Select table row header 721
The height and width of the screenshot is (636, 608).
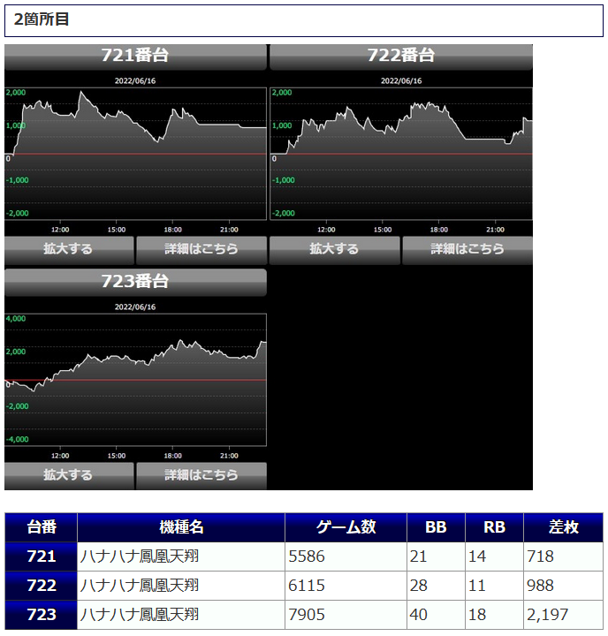click(42, 556)
